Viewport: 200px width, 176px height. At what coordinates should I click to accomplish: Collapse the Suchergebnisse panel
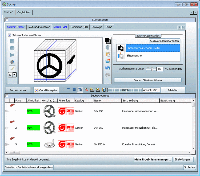(7, 96)
